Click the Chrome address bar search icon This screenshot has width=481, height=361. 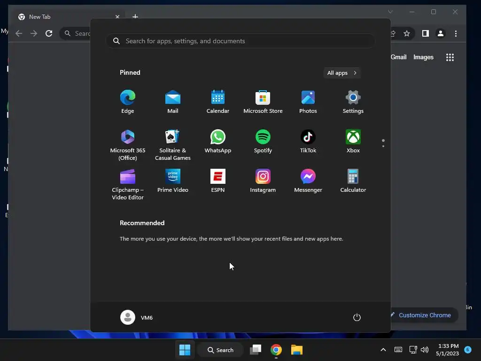[68, 33]
